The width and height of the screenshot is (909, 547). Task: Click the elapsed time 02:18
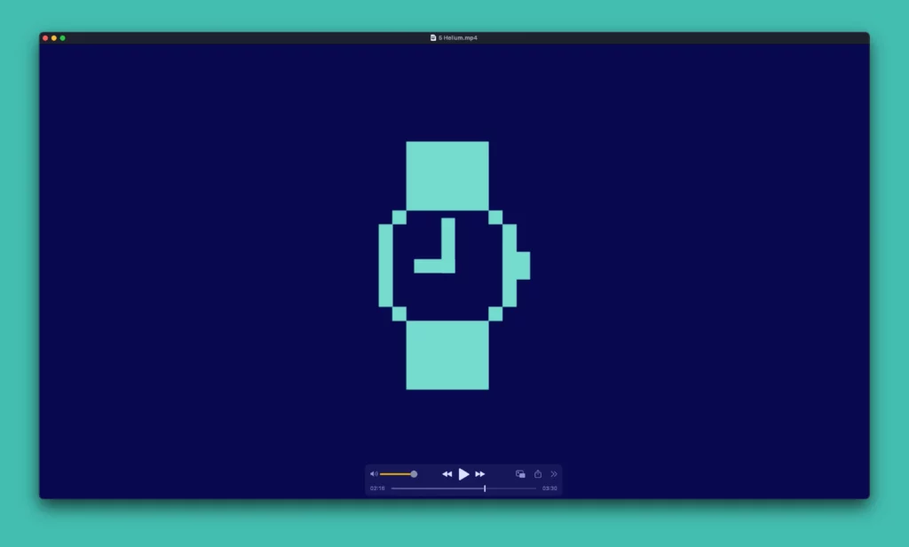coord(377,488)
